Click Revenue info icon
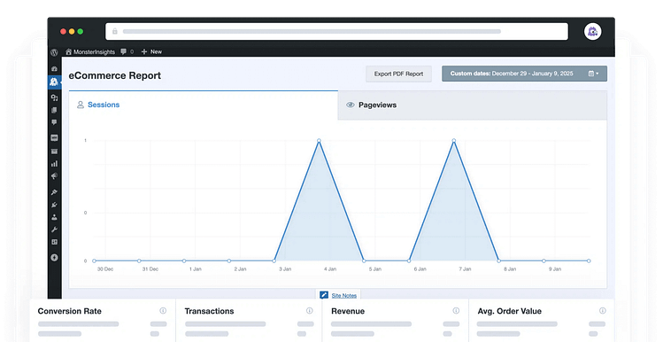Viewport: 663px width, 342px height. (456, 311)
